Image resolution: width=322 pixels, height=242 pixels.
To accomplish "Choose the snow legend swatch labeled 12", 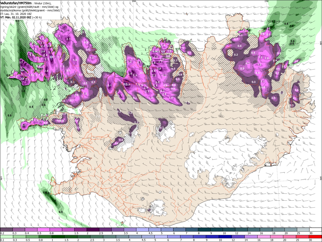I will click(242, 230).
